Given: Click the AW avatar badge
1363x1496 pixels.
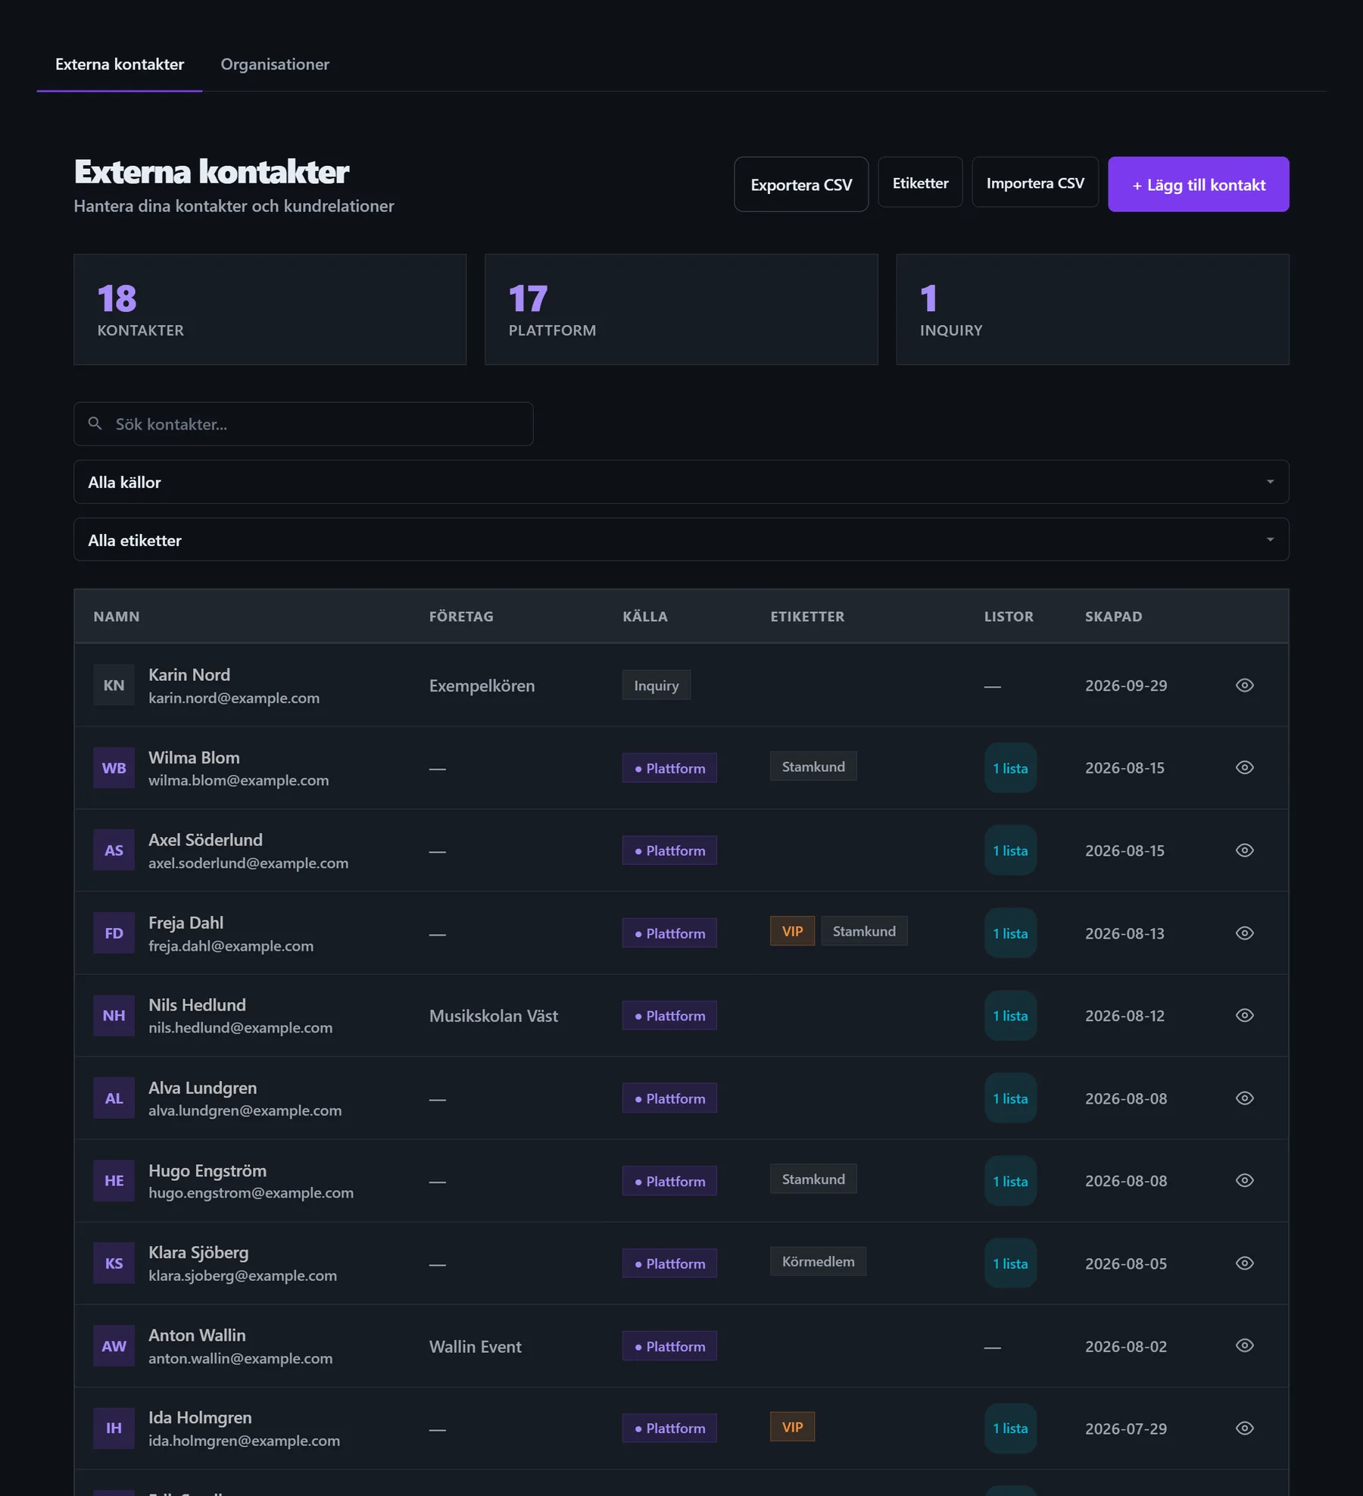Looking at the screenshot, I should 114,1346.
